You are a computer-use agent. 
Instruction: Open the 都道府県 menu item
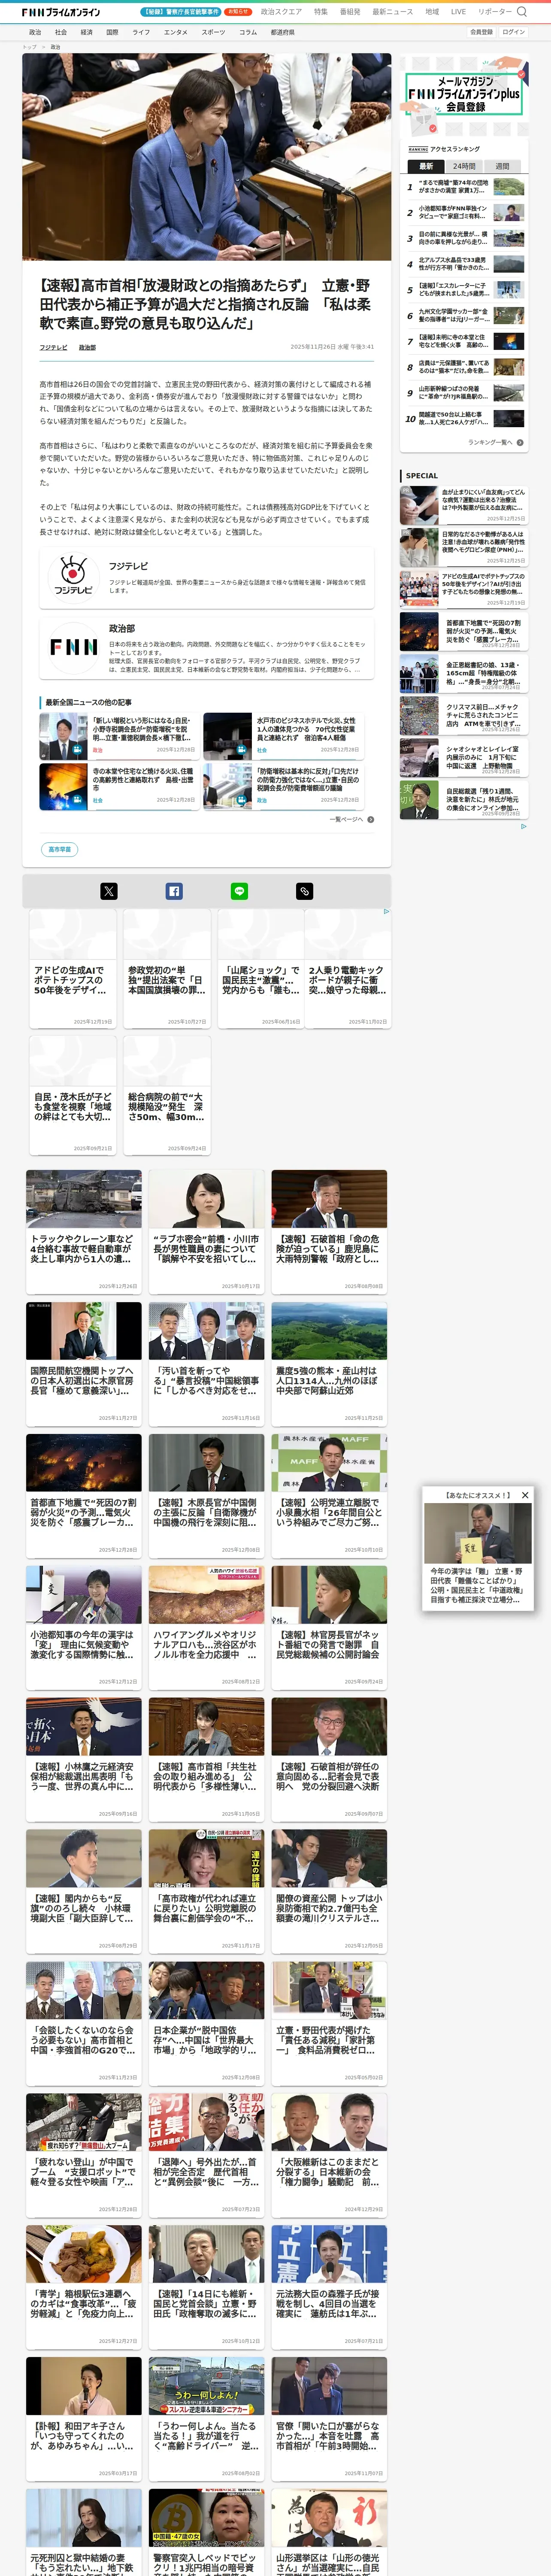pyautogui.click(x=283, y=32)
